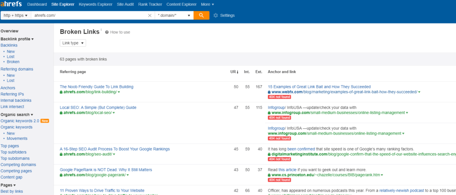Expand ahrefs.com/blog/local-seo/ URL dropdown arrow
The height and width of the screenshot is (195, 456).
pos(114,113)
